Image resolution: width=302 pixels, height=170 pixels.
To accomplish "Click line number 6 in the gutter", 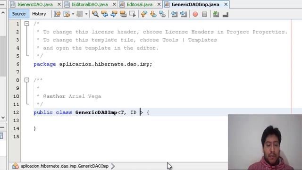I will [17, 64].
